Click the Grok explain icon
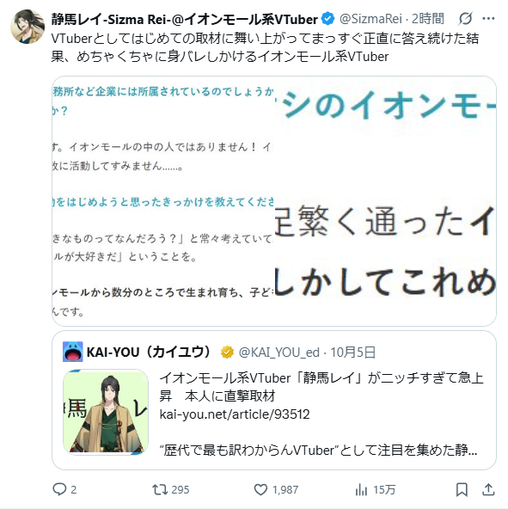 point(465,19)
